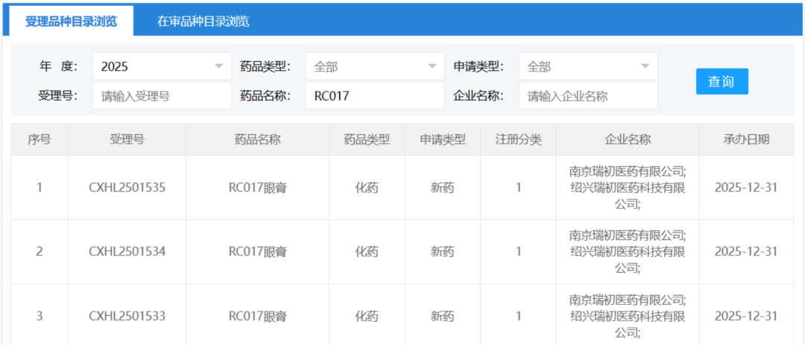This screenshot has height=345, width=805.
Task: Click the 承办日期 column header
Action: pyautogui.click(x=745, y=139)
